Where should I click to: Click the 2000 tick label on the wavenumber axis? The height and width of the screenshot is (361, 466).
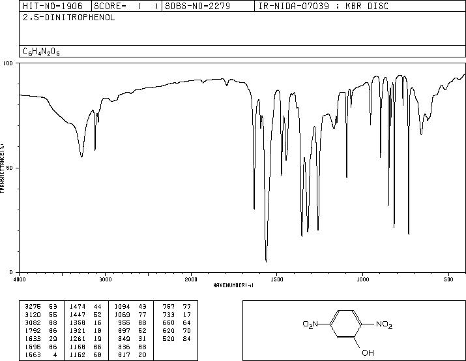click(x=191, y=279)
